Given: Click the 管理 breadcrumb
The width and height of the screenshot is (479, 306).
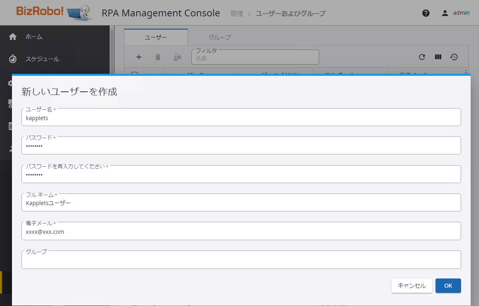Looking at the screenshot, I should [x=237, y=14].
